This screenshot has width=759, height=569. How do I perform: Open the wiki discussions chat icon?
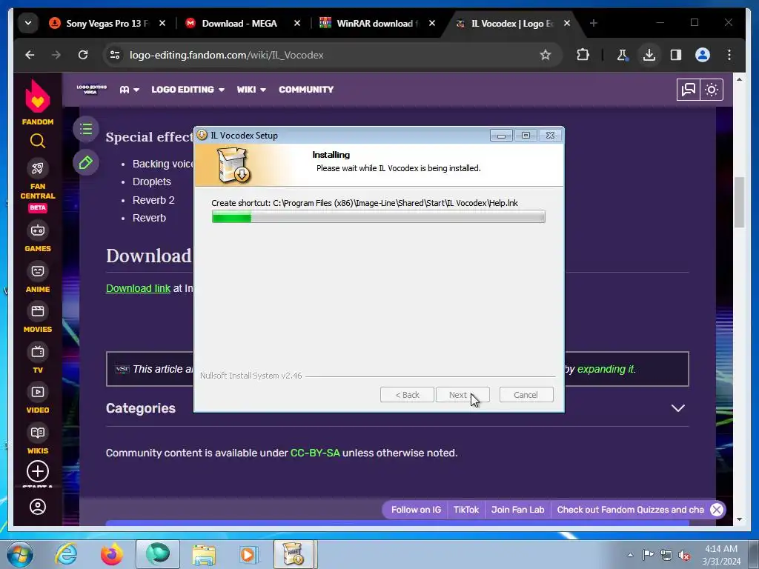(689, 90)
